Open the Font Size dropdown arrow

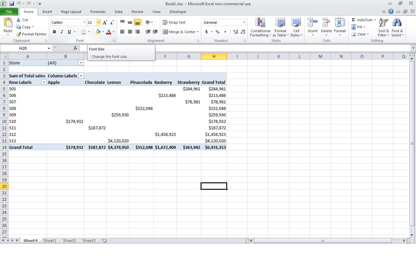click(x=98, y=22)
